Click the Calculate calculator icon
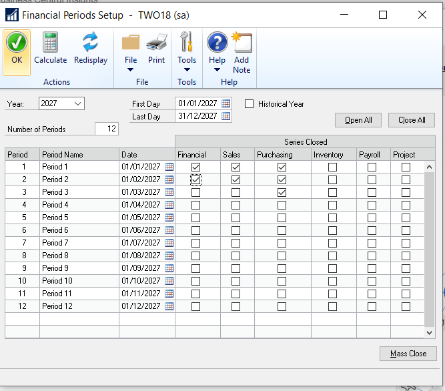 [51, 43]
